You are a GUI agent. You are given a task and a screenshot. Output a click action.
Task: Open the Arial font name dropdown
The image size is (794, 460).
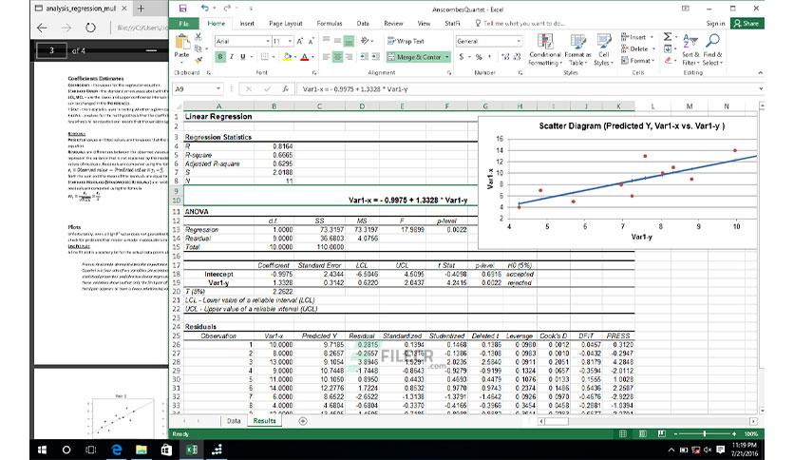pos(268,41)
